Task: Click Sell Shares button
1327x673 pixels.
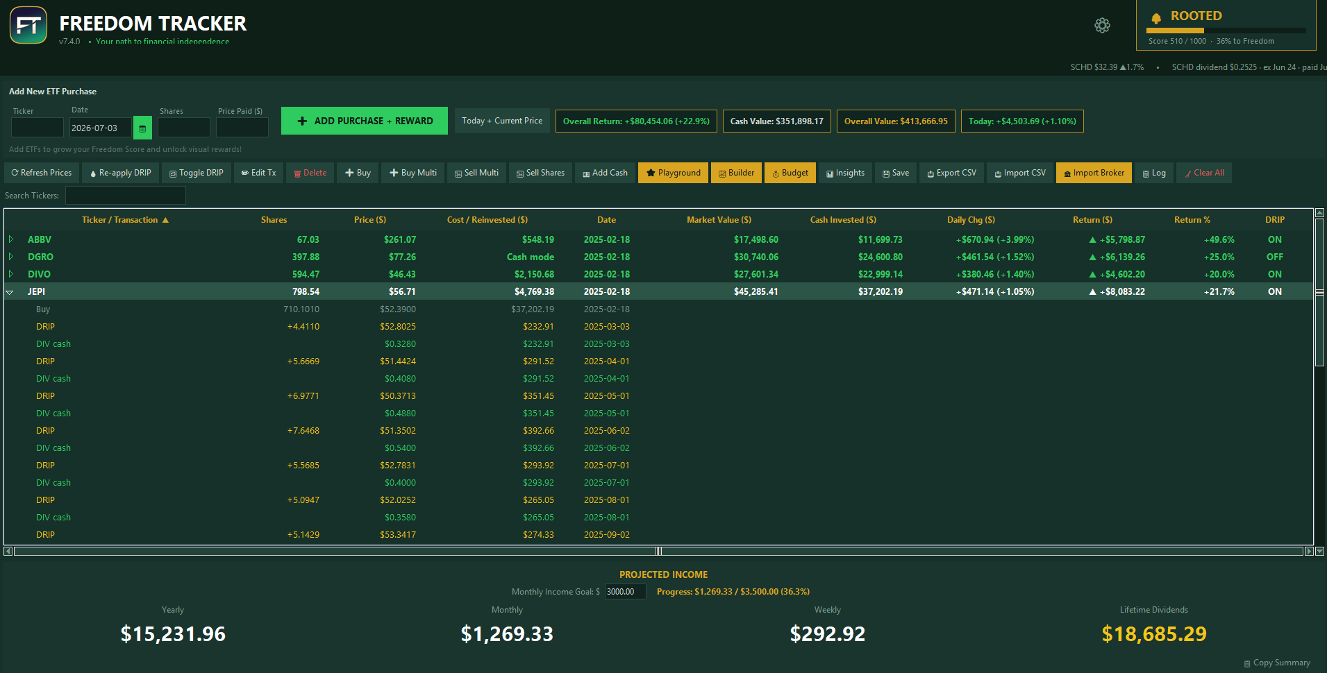Action: click(540, 173)
